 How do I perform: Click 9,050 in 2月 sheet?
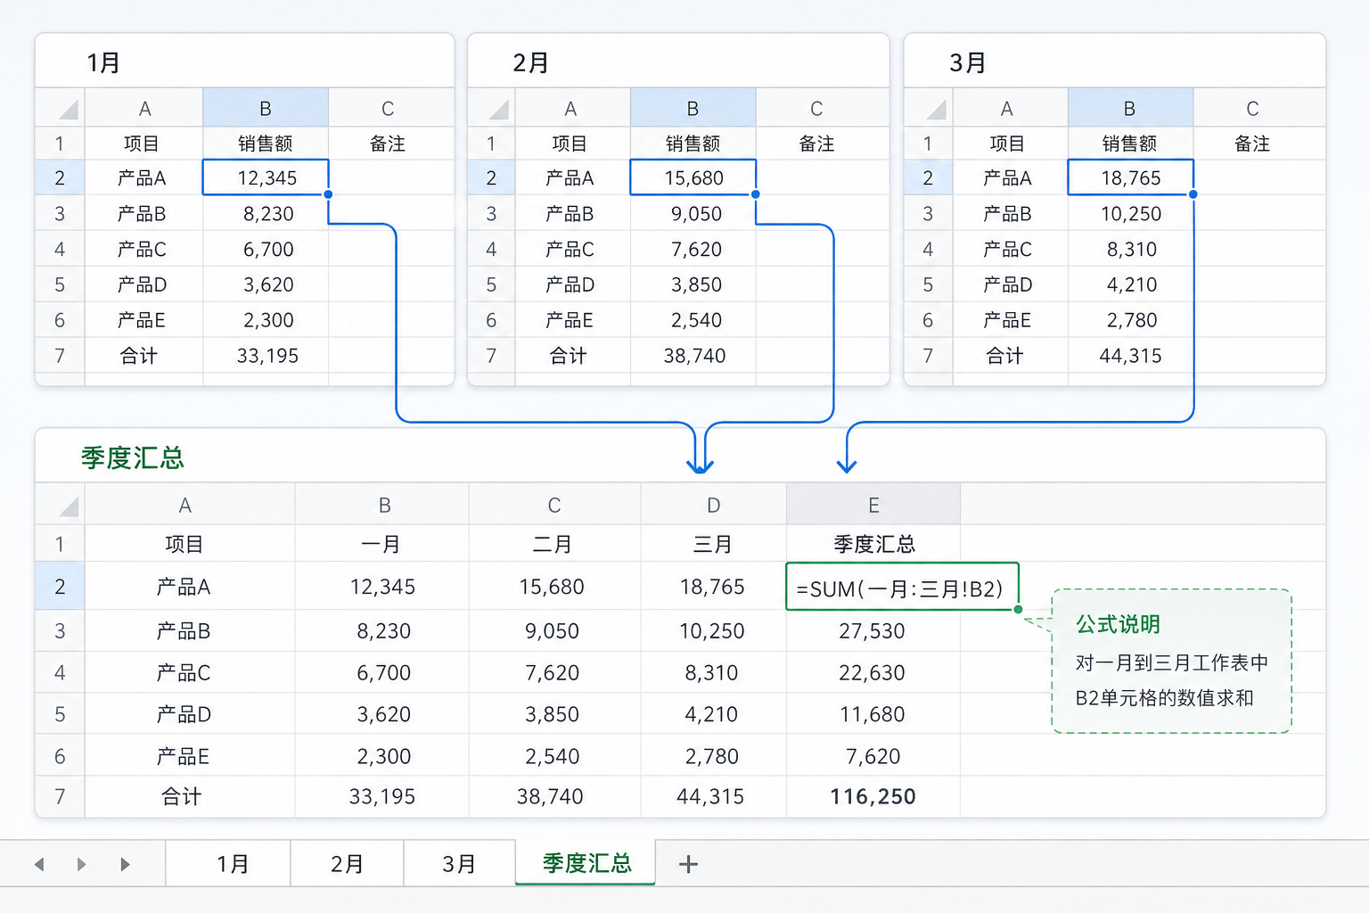click(x=693, y=213)
